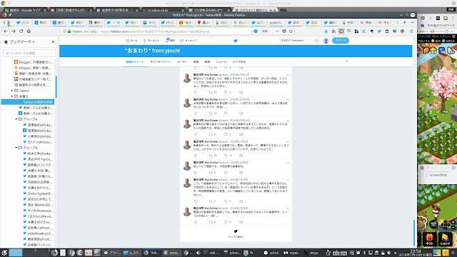Screen dimensions: 457x257
Task: Toggle the sidebar view toolbar button
Action: (341, 31)
